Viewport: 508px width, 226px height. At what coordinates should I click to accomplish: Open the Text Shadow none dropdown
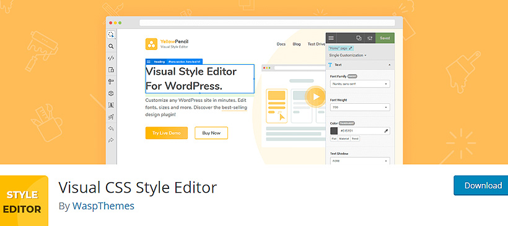point(360,161)
